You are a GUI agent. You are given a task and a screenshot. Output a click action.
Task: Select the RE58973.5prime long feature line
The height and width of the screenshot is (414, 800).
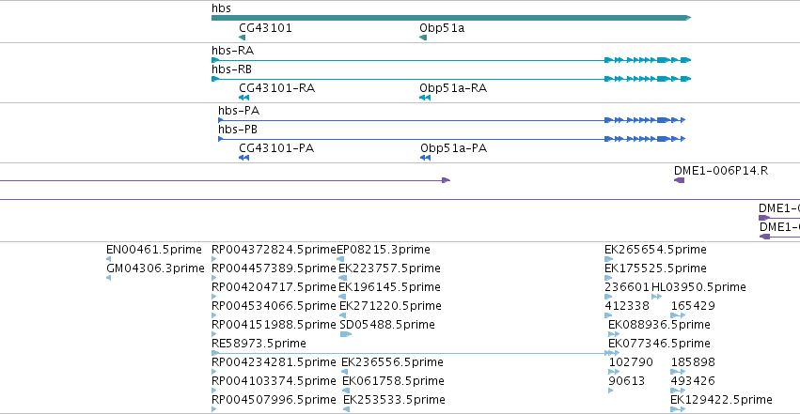416,353
